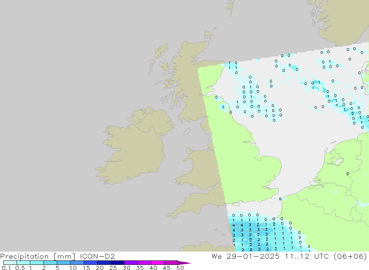The width and height of the screenshot is (369, 270).
Task: Click the legend value '10'
Action: (73, 268)
